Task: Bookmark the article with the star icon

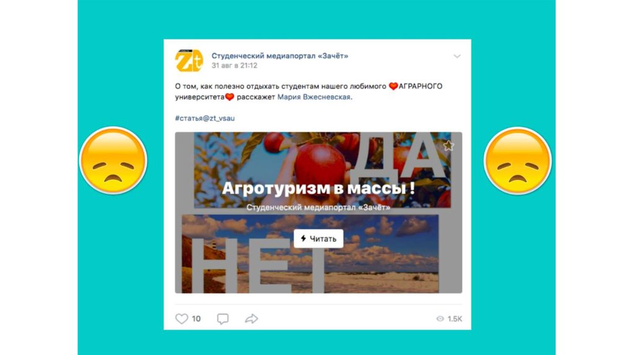Action: [x=448, y=145]
